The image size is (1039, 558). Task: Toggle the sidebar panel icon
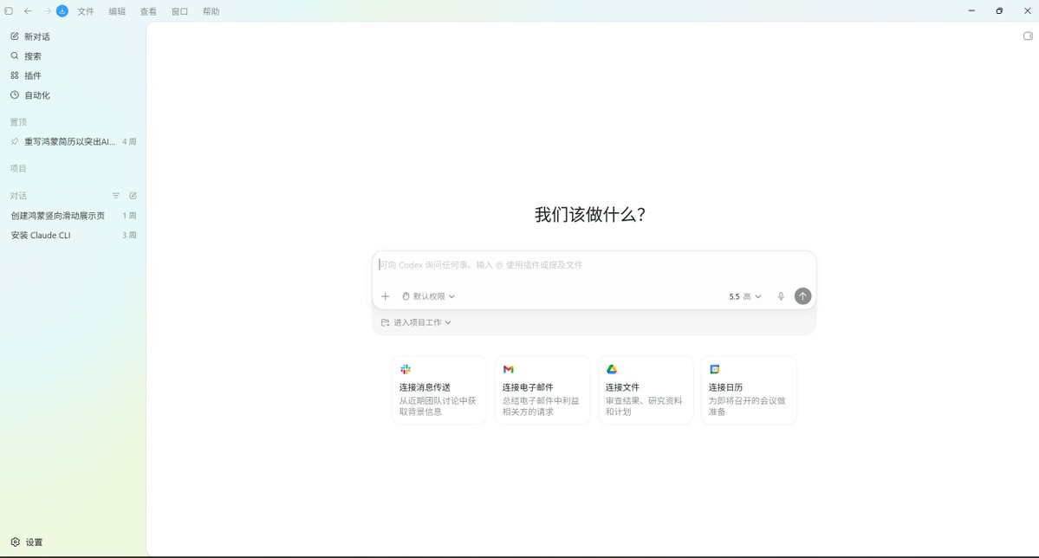[x=9, y=11]
